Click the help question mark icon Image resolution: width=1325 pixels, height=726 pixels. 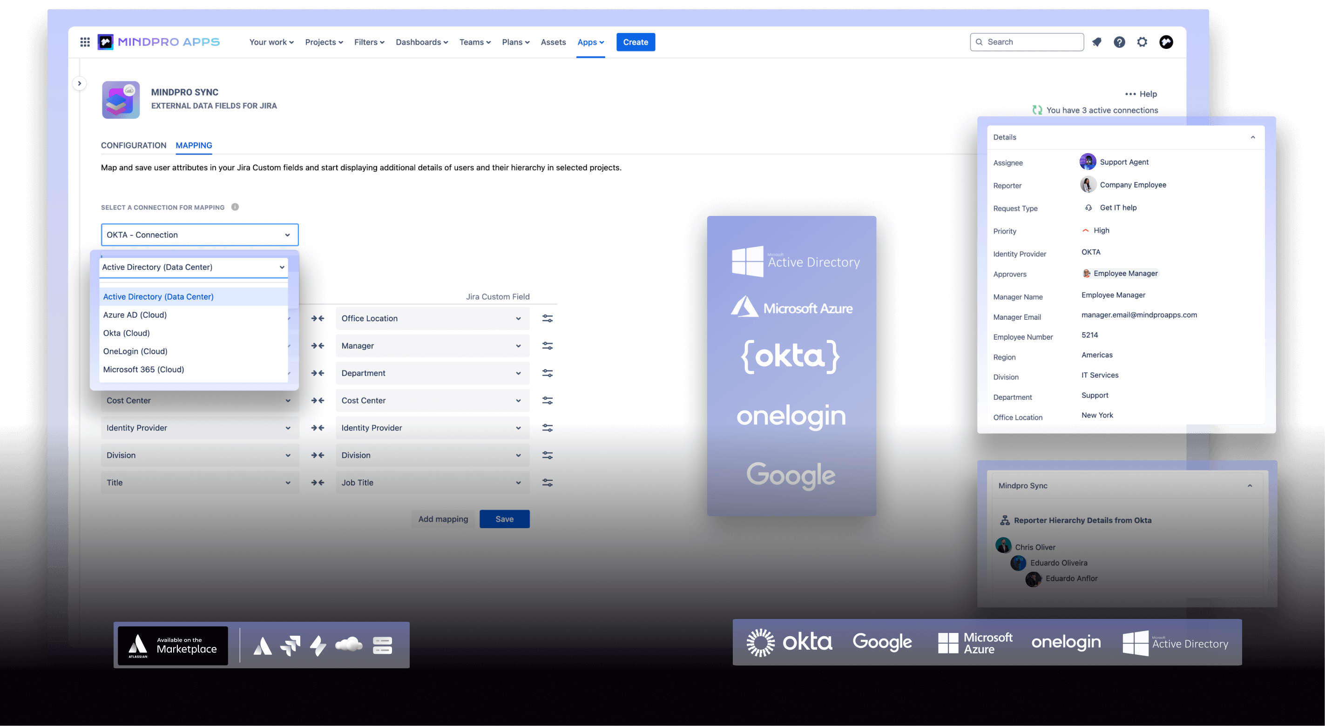click(x=1119, y=41)
